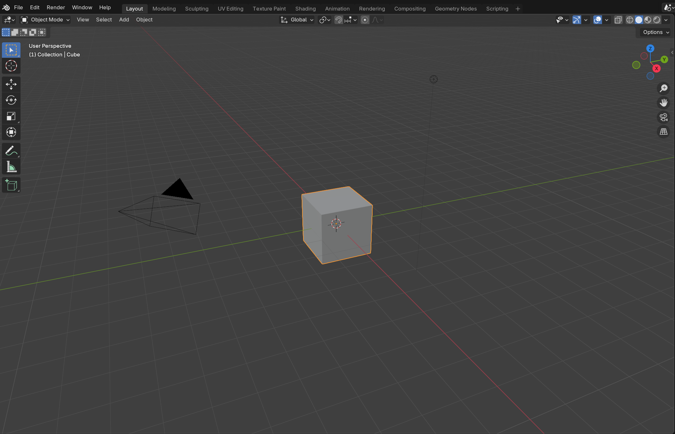Toggle camera view with camera icon
Screen dimensions: 675x434
coord(663,117)
